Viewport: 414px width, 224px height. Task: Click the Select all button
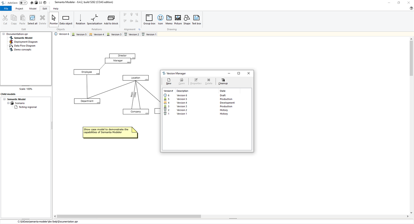coord(32,19)
